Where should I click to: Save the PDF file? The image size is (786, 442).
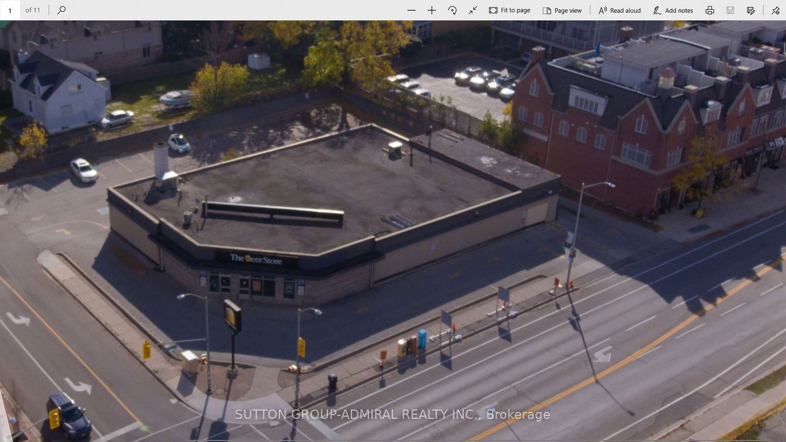point(730,10)
